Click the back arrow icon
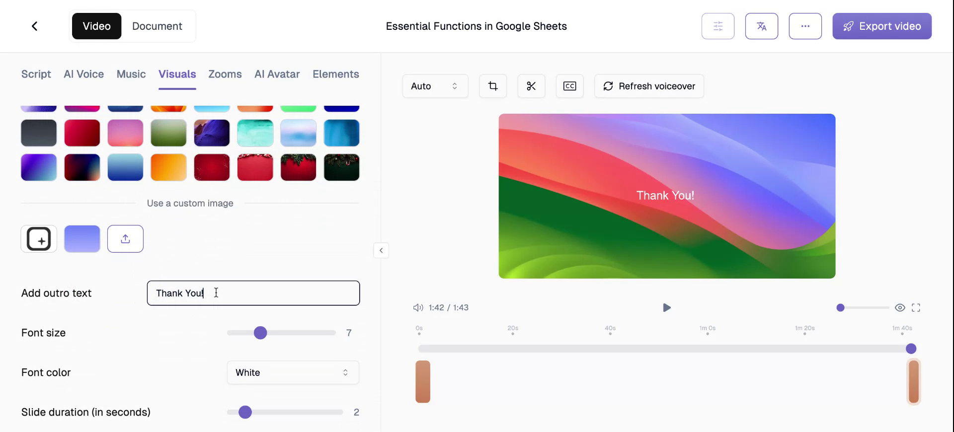The width and height of the screenshot is (954, 432). tap(34, 26)
